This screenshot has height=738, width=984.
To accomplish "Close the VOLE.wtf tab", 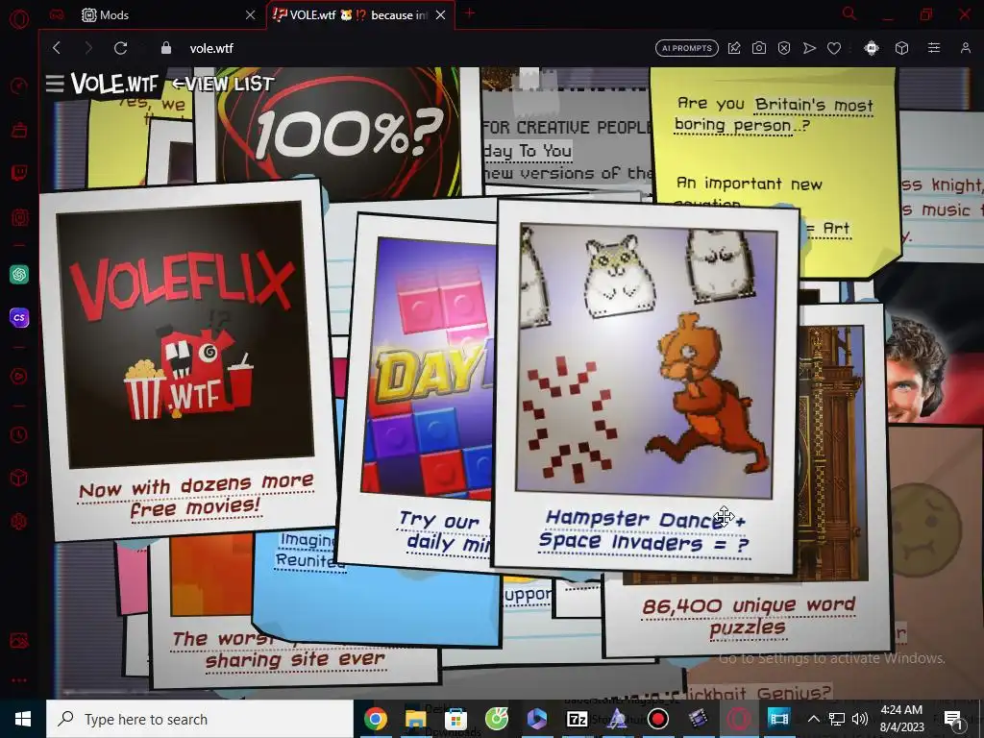I will [x=440, y=15].
